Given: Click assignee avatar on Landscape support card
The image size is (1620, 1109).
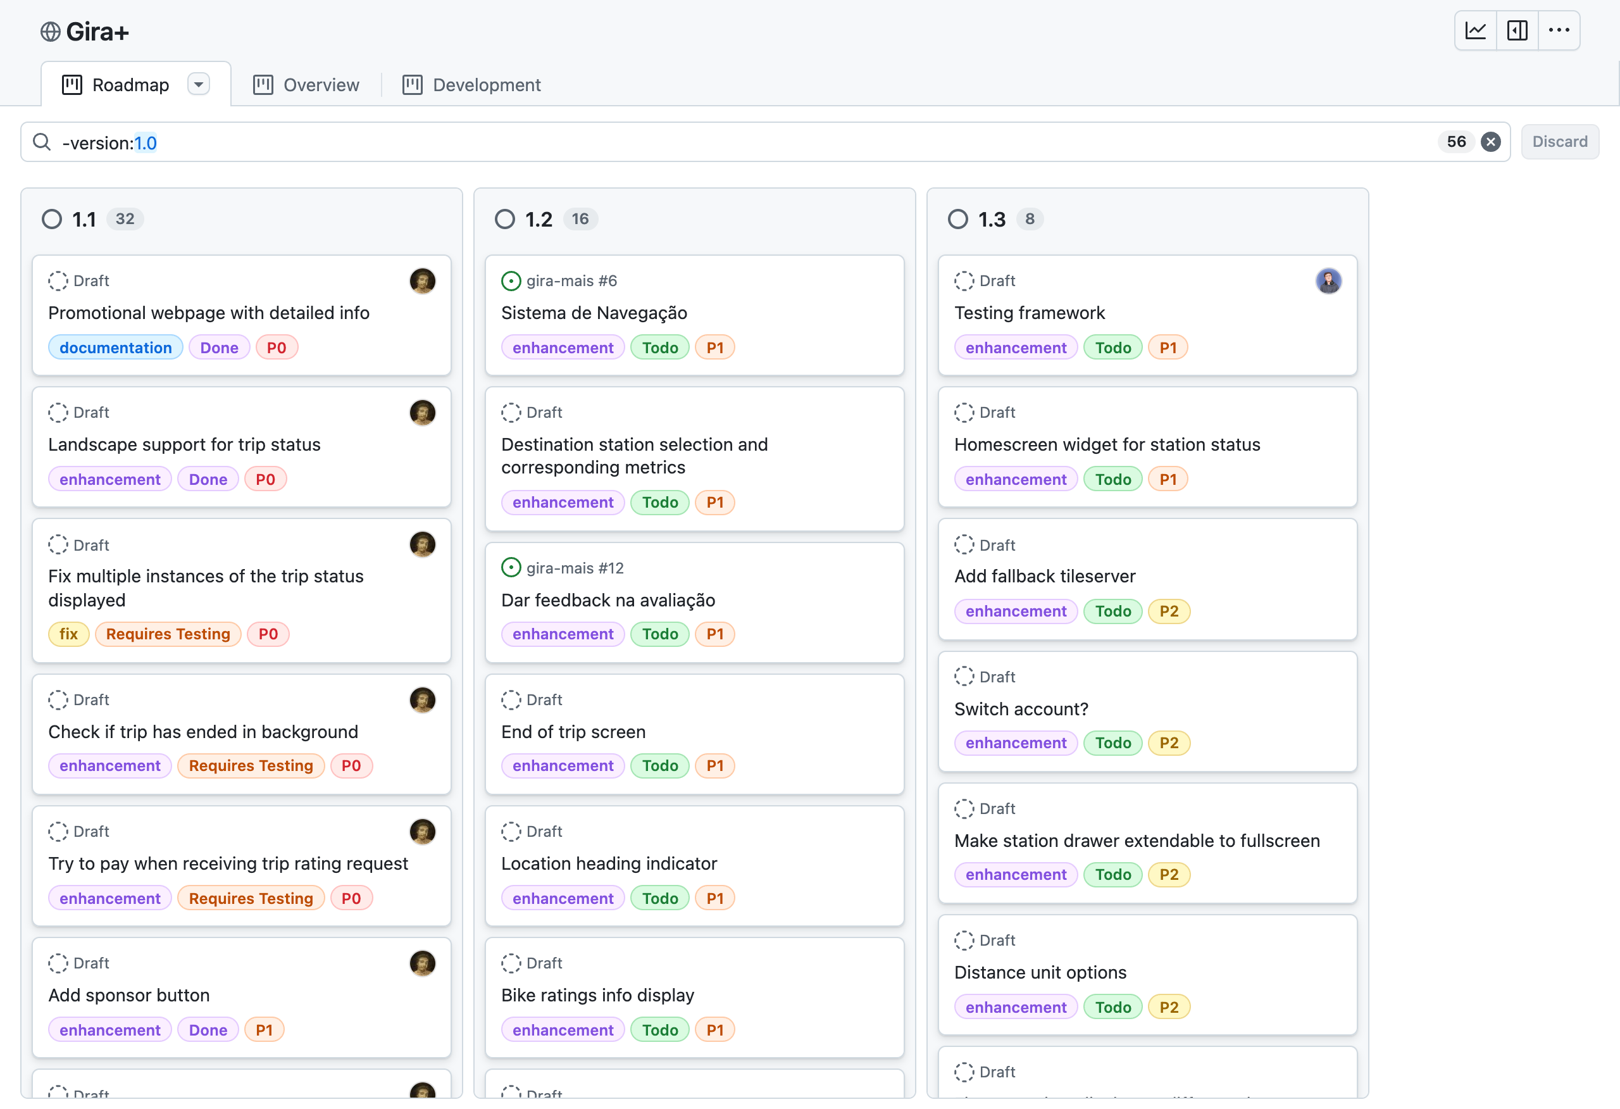Looking at the screenshot, I should pyautogui.click(x=423, y=413).
